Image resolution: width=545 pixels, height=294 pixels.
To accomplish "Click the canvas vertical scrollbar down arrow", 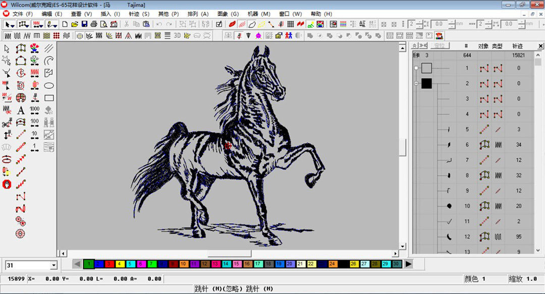I will click(x=403, y=246).
